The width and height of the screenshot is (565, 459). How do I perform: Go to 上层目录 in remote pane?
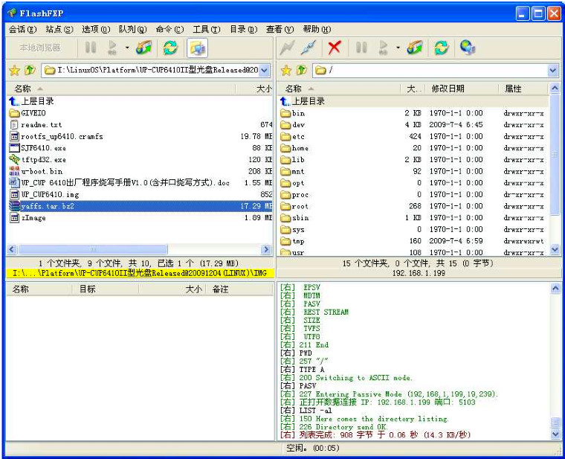pyautogui.click(x=303, y=101)
